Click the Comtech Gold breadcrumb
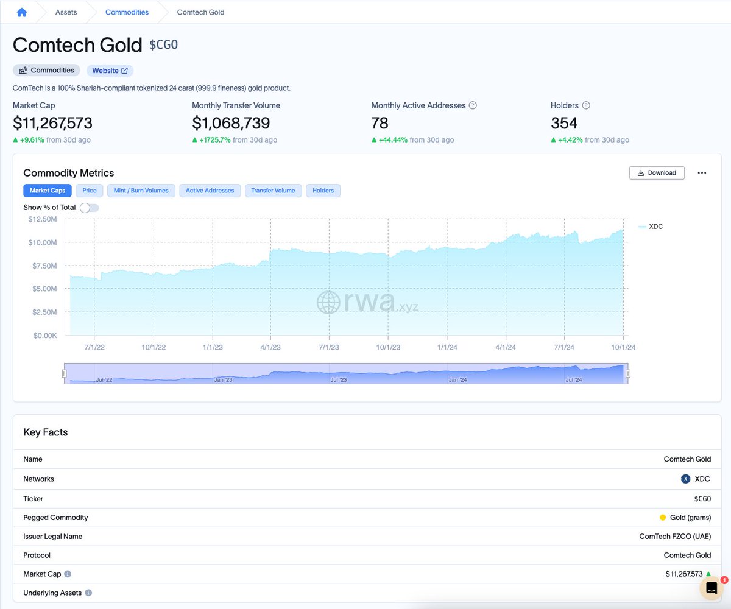731x609 pixels. [200, 12]
